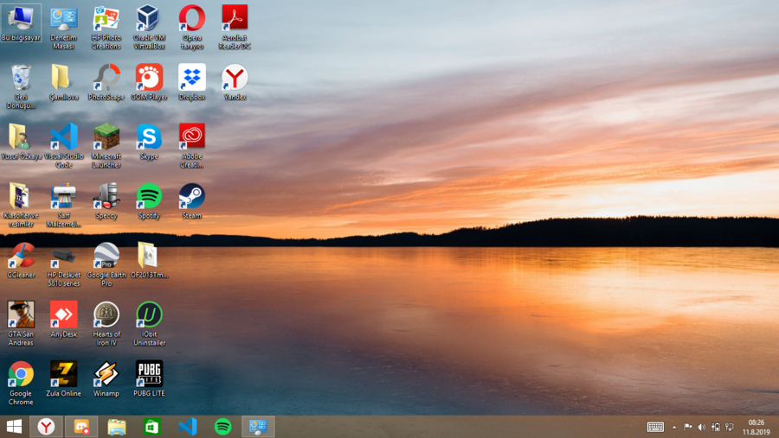The image size is (779, 438).
Task: Open File Explorer from the taskbar
Action: [x=117, y=427]
